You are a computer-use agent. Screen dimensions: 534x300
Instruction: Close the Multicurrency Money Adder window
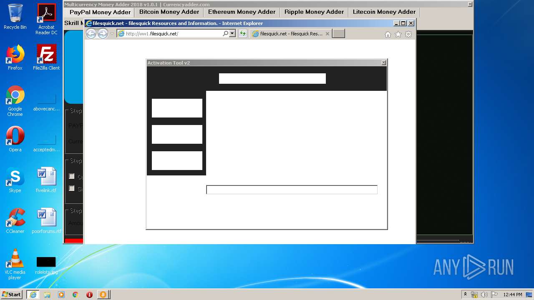(470, 4)
